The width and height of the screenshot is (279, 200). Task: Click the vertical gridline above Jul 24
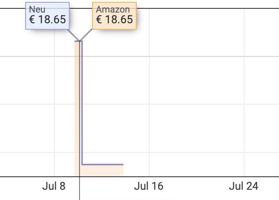coord(244,93)
